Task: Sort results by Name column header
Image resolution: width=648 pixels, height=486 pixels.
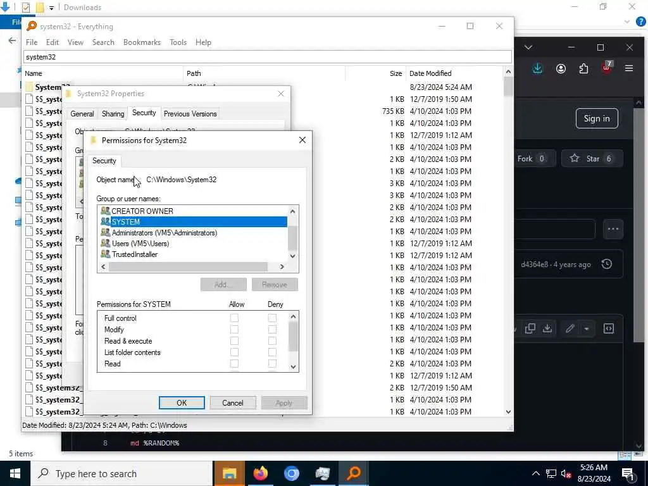Action: (x=103, y=73)
